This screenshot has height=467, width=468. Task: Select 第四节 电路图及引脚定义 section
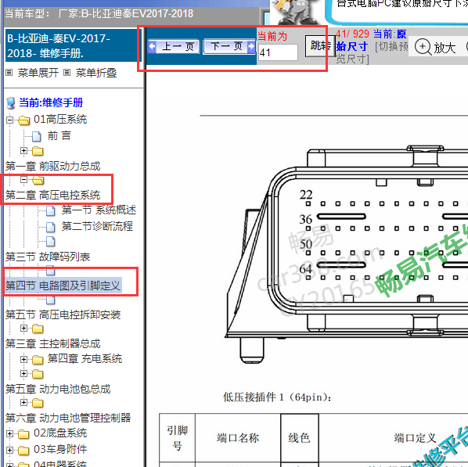[63, 286]
